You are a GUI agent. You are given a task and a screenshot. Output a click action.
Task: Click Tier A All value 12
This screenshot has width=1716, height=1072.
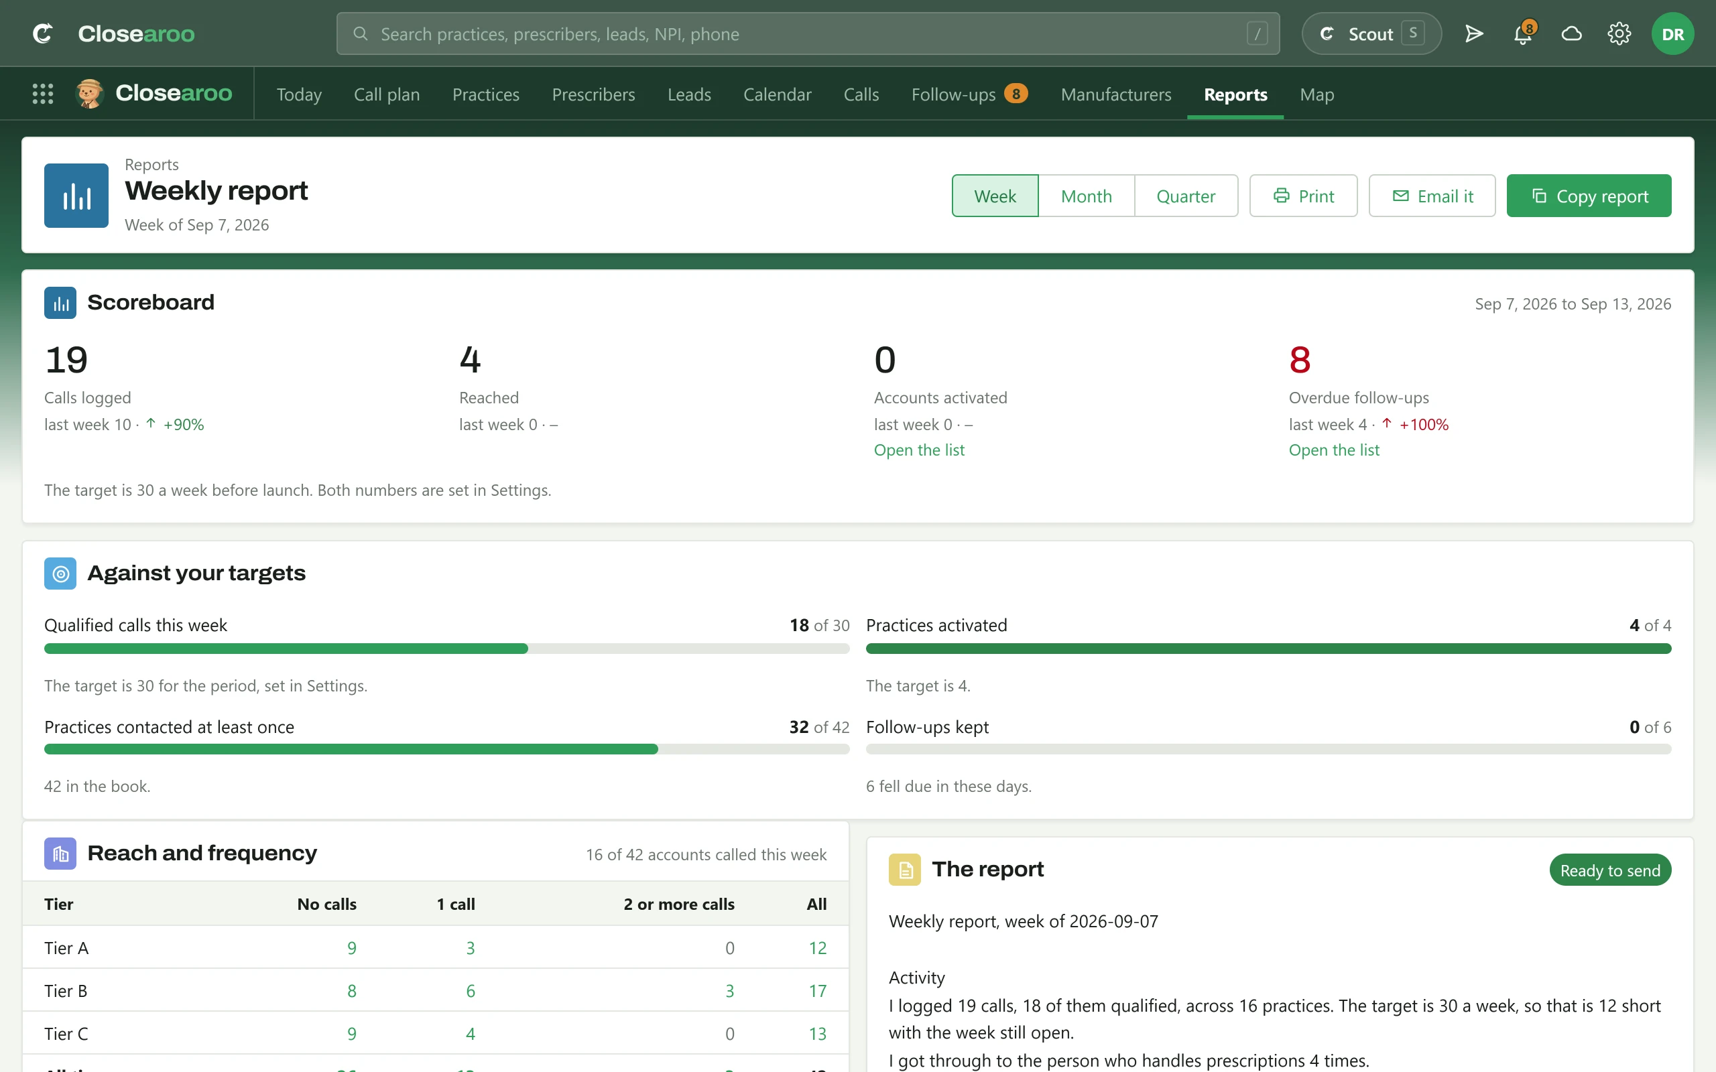818,948
